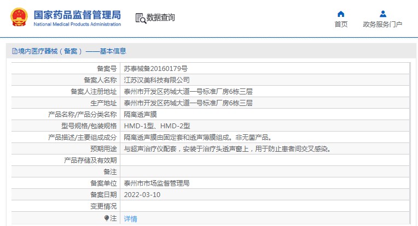Viewport: 418px width, 226px height.
Task: Click the home house icon
Action: click(x=341, y=14)
